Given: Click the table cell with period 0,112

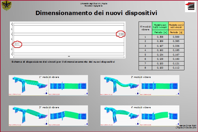Looking at the screenshot, I should [x=176, y=68].
